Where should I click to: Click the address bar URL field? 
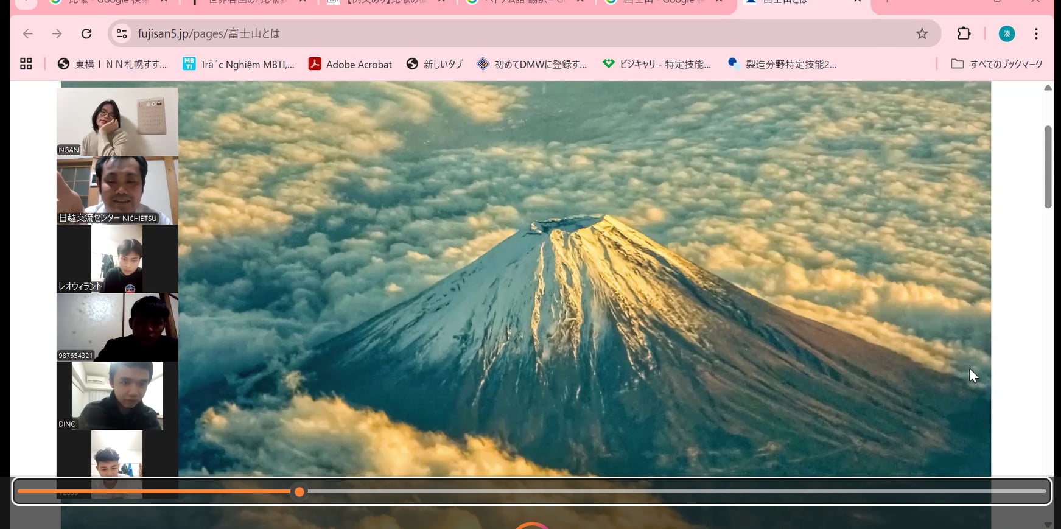coord(487,33)
